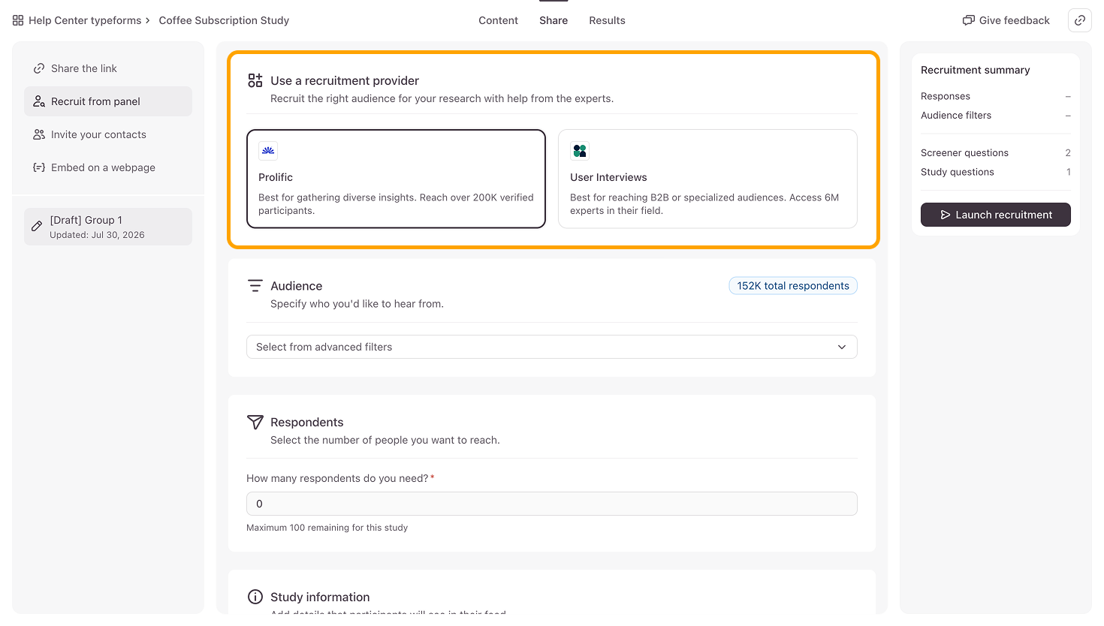Select Embed on a webpage in sidebar
This screenshot has width=1104, height=626.
[x=108, y=167]
